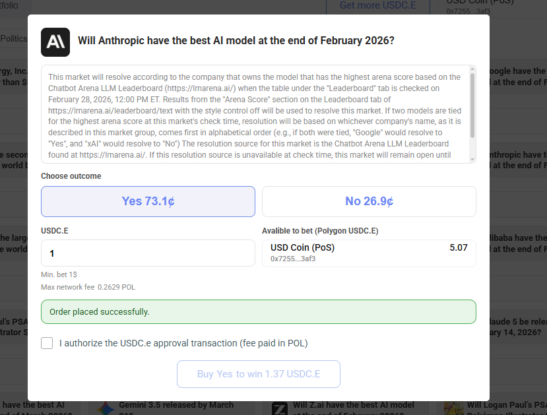Click the Buy Yes to win 1.37 USDC.E button
The height and width of the screenshot is (415, 547).
click(x=258, y=374)
